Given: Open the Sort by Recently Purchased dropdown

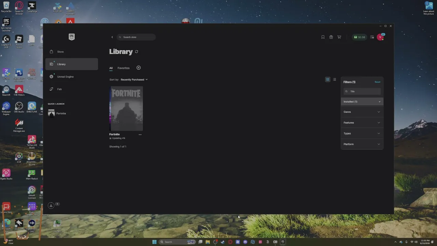Looking at the screenshot, I should coord(134,80).
